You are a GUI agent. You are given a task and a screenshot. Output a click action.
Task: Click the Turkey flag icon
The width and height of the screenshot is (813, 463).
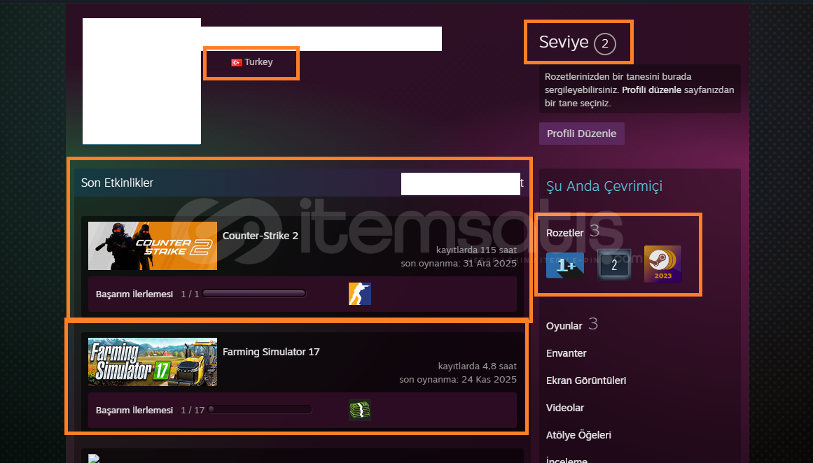coord(237,62)
